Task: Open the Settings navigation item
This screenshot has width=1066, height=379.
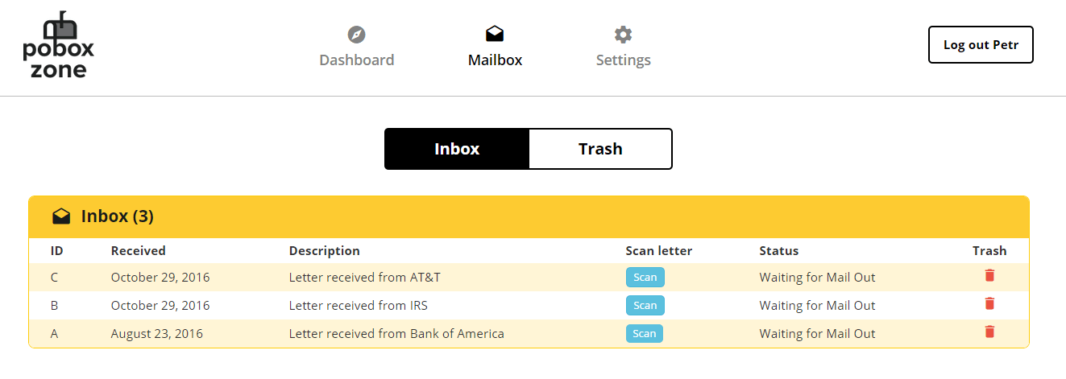Action: tap(623, 47)
